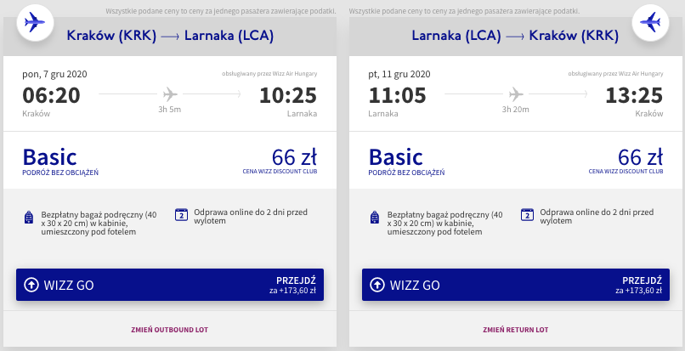The width and height of the screenshot is (685, 351).
Task: Click the grey plane icon above 3h 20m
Action: point(516,94)
